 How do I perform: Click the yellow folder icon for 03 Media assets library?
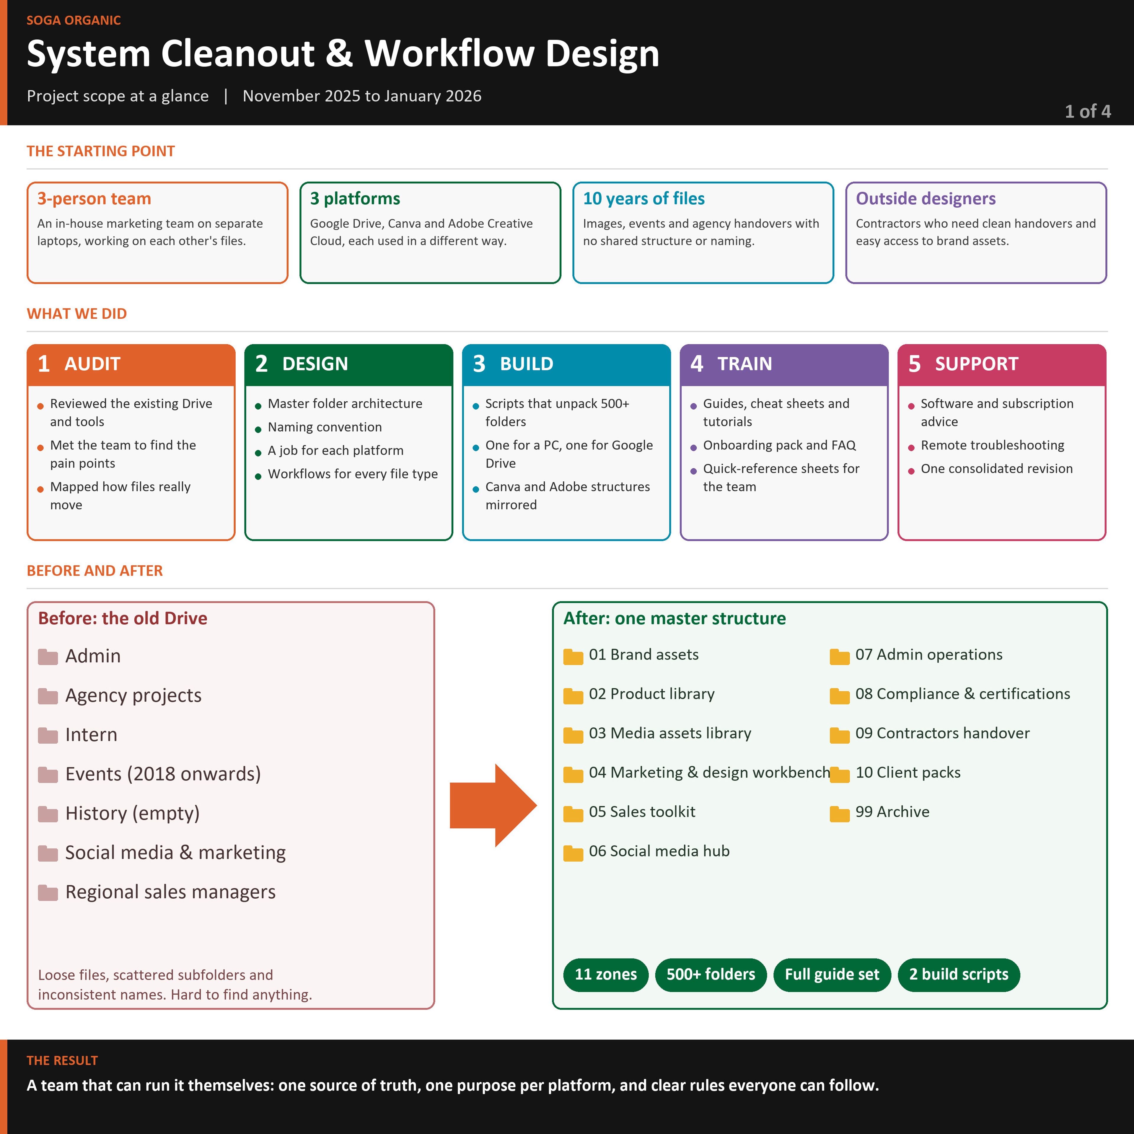click(573, 735)
